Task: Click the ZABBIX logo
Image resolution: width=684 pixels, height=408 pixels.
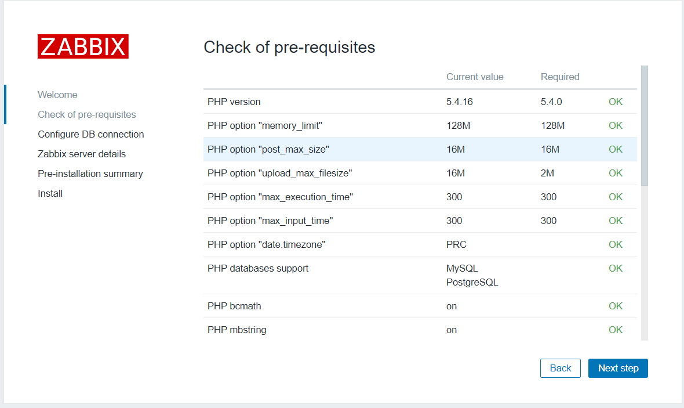Action: pos(83,46)
